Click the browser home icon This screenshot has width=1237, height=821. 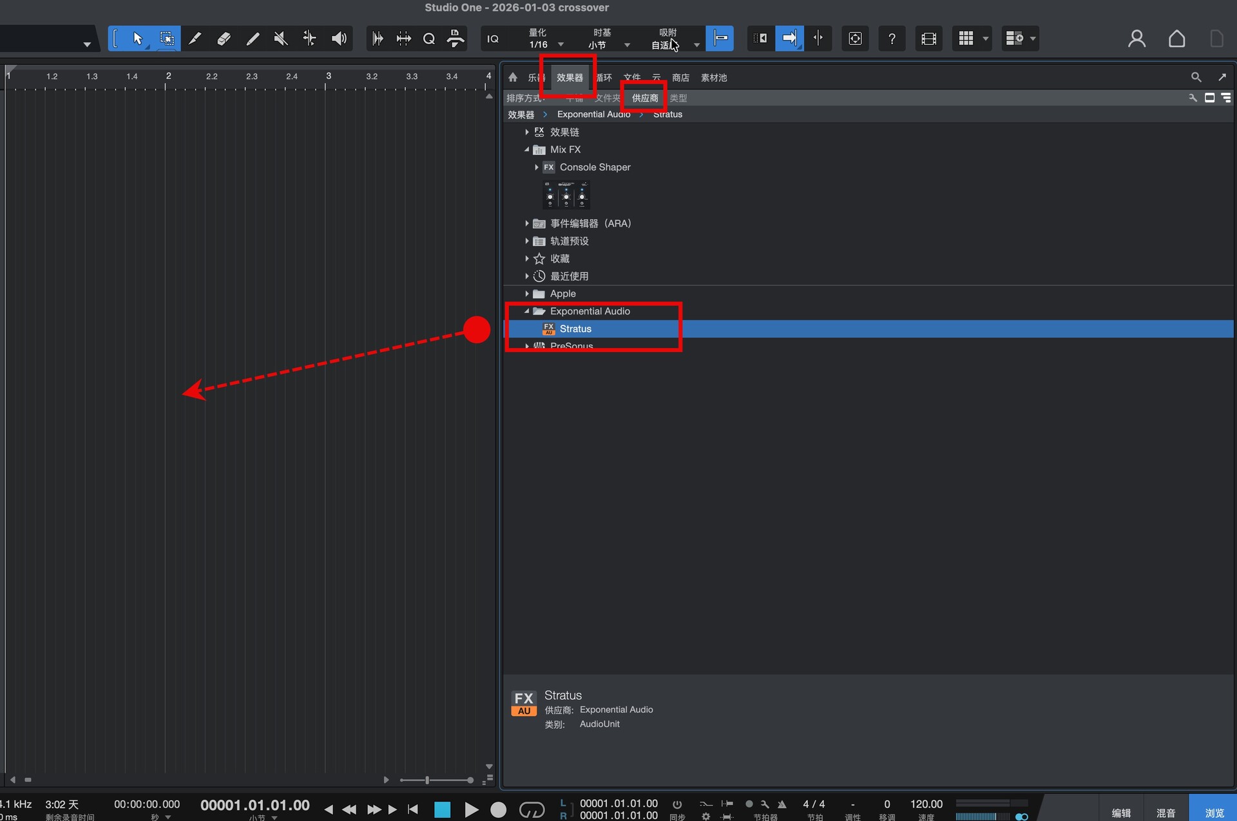click(x=513, y=77)
